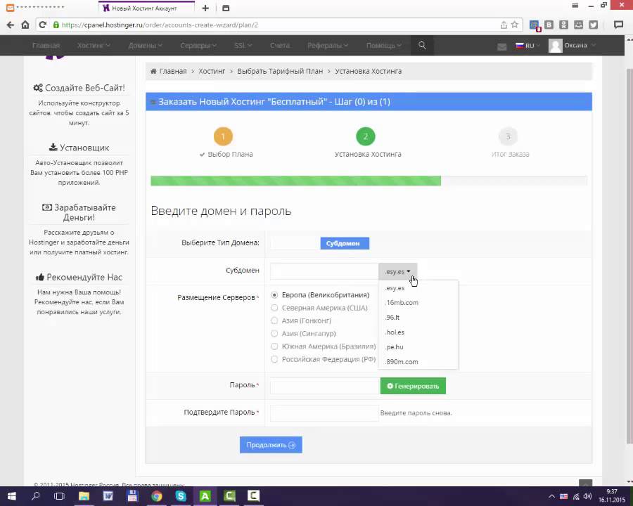This screenshot has height=506, width=633.
Task: Bookmark the page with the star icon
Action: (515, 25)
